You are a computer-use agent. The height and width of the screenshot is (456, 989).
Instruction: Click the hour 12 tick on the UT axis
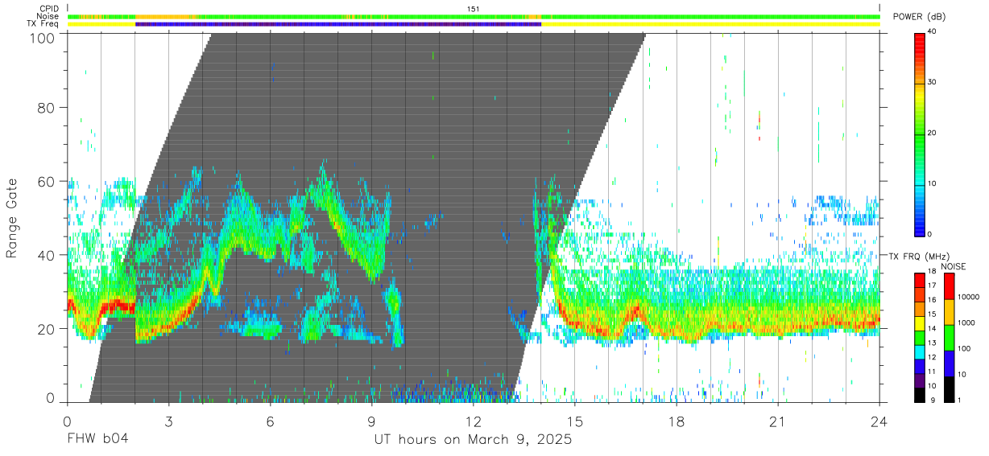[x=473, y=421]
